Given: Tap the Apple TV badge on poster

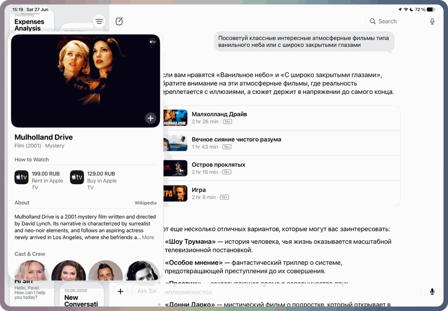Looking at the screenshot, I should [x=153, y=42].
